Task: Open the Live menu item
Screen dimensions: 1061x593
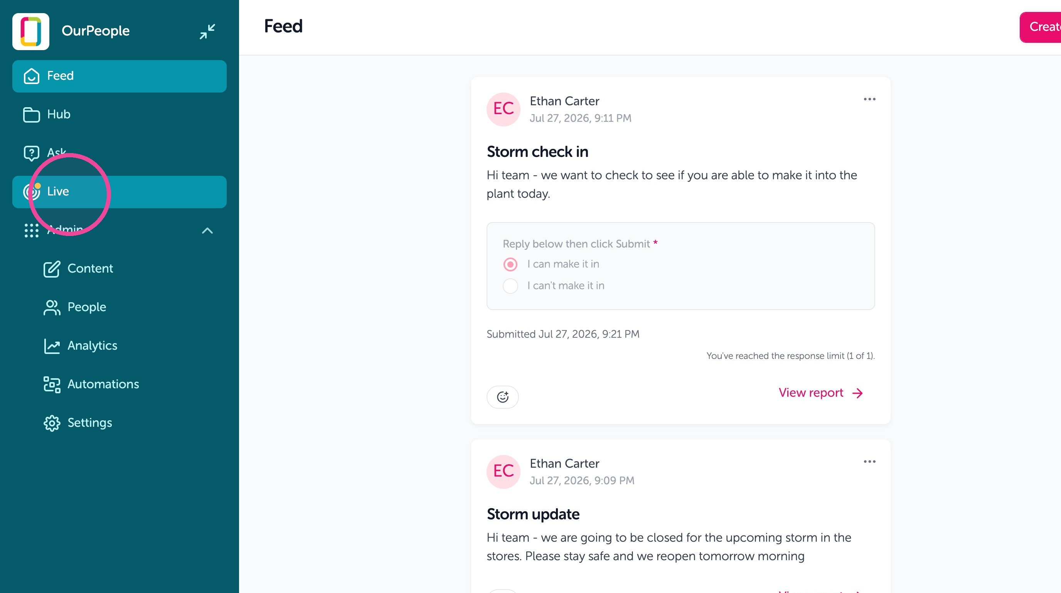Action: click(x=120, y=192)
